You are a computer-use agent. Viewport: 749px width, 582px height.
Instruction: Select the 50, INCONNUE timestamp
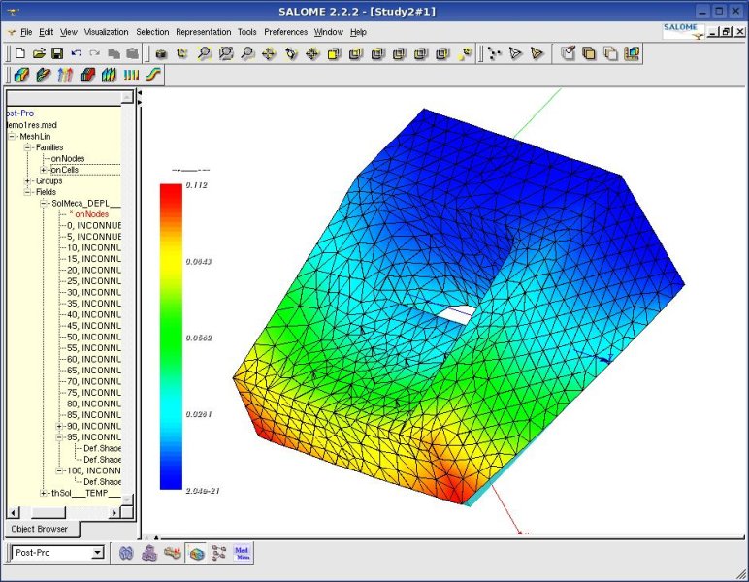click(x=94, y=337)
